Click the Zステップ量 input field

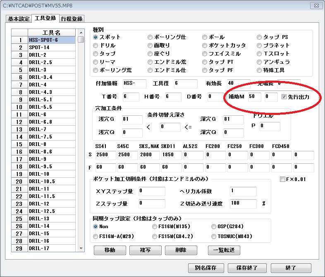tap(152, 203)
